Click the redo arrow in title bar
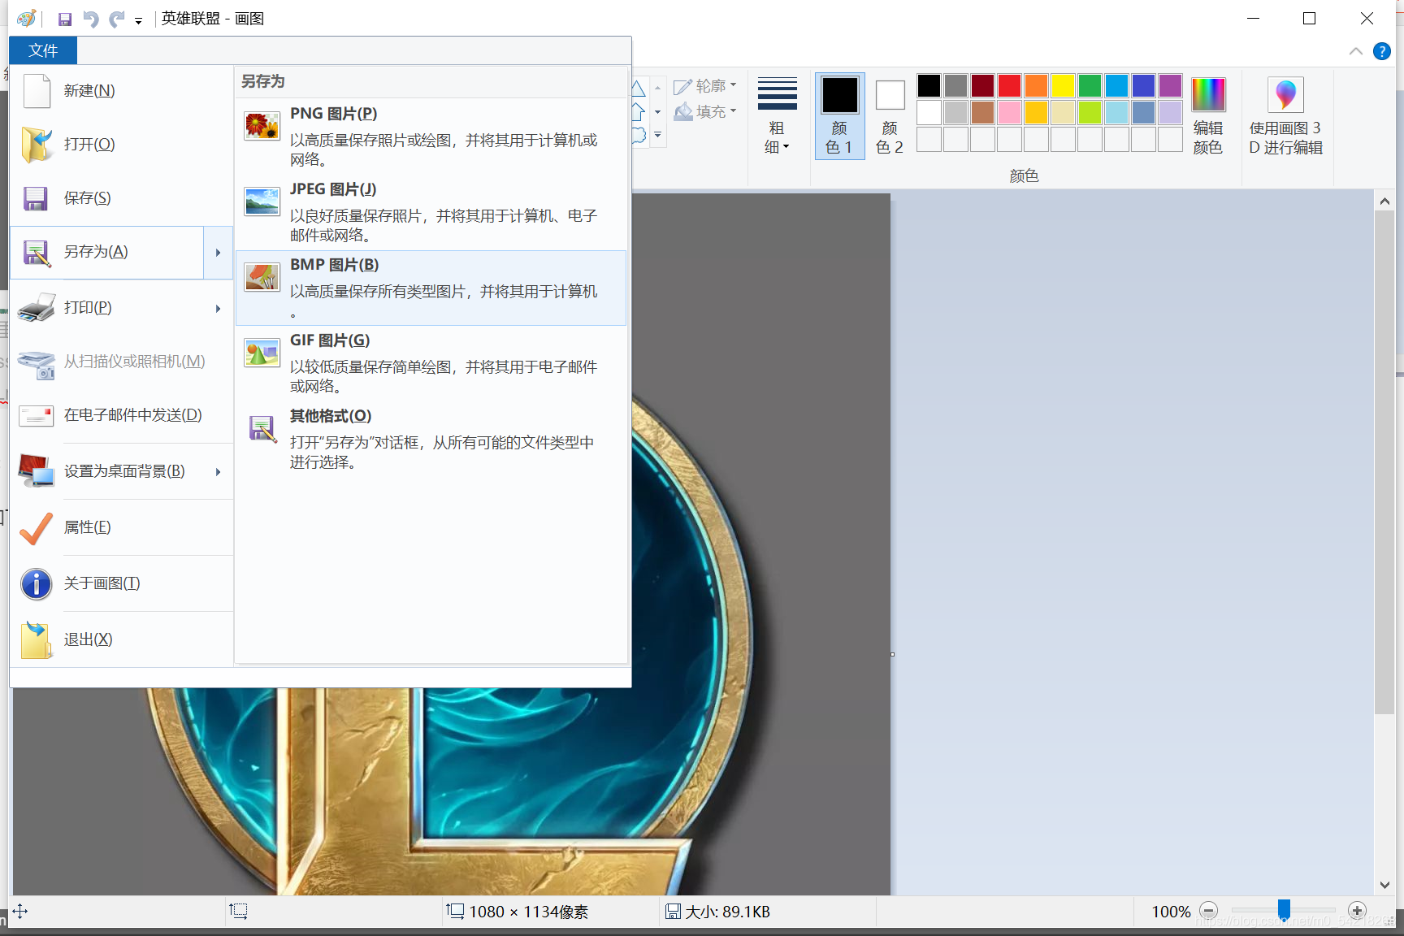This screenshot has width=1404, height=936. point(117,19)
